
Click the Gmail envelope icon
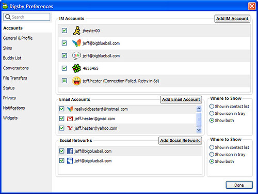click(70, 118)
